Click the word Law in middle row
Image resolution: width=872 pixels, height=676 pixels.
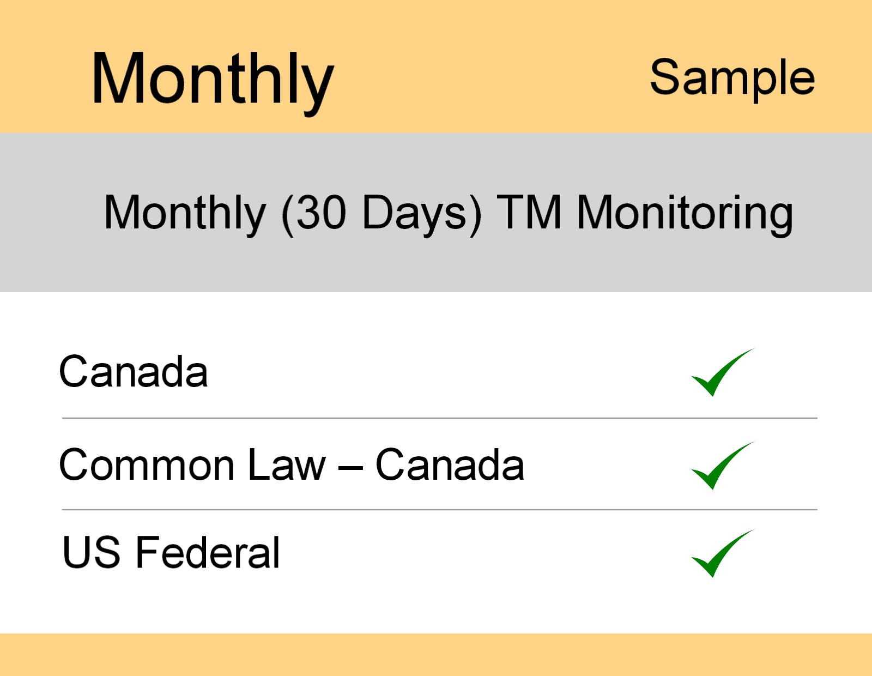(x=286, y=466)
